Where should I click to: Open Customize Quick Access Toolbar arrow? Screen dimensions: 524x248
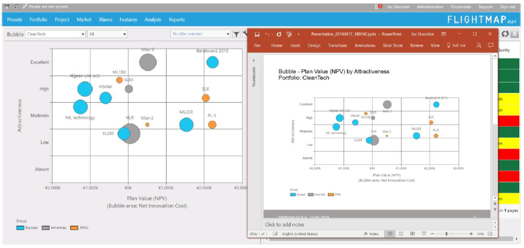[x=299, y=34]
